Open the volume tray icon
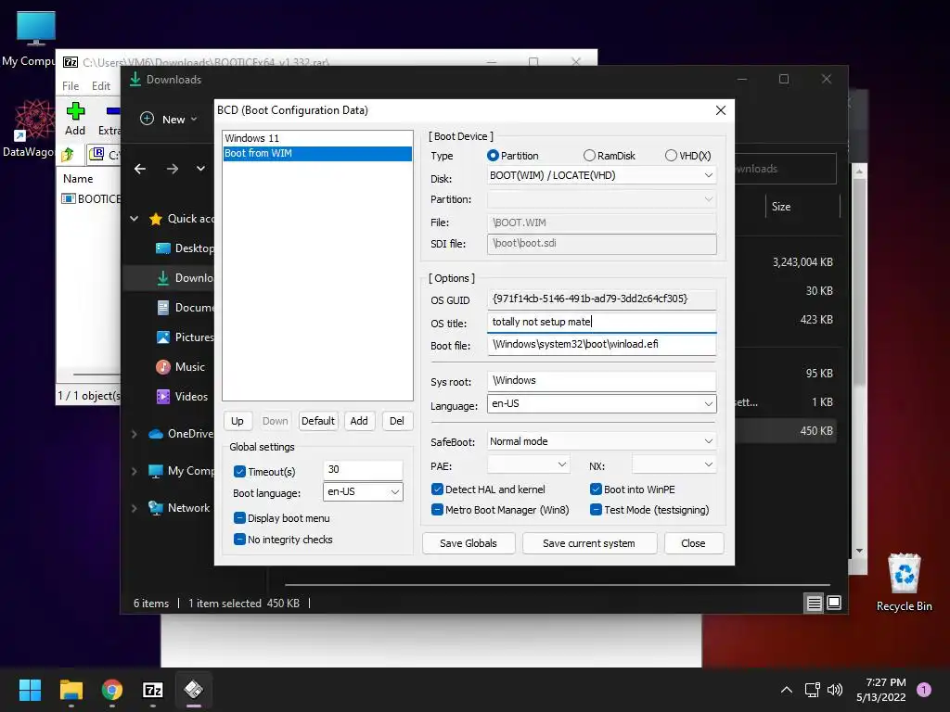 point(835,690)
